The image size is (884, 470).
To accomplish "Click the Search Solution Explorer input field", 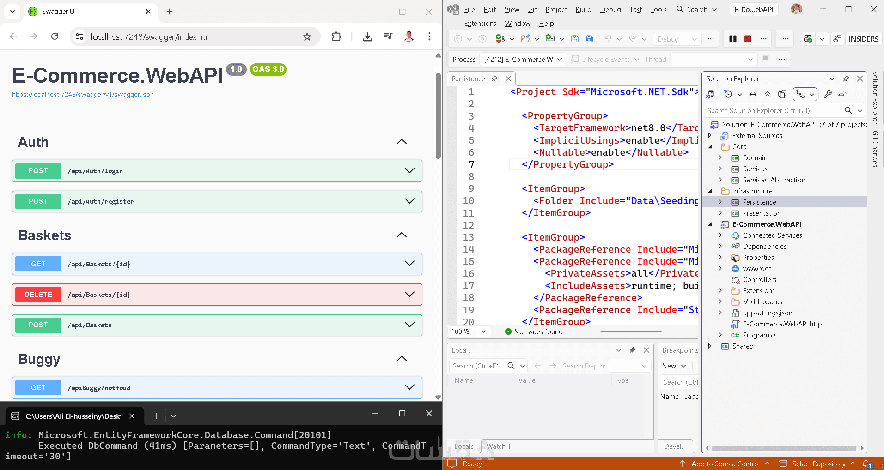I will point(773,110).
